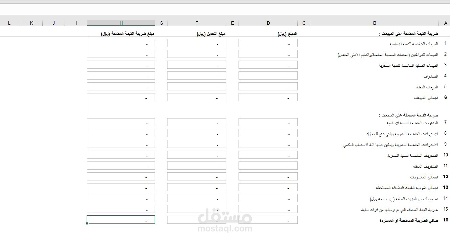Select the 'اجمالي المبيعات' label cell
450x238 pixels.
[426, 98]
